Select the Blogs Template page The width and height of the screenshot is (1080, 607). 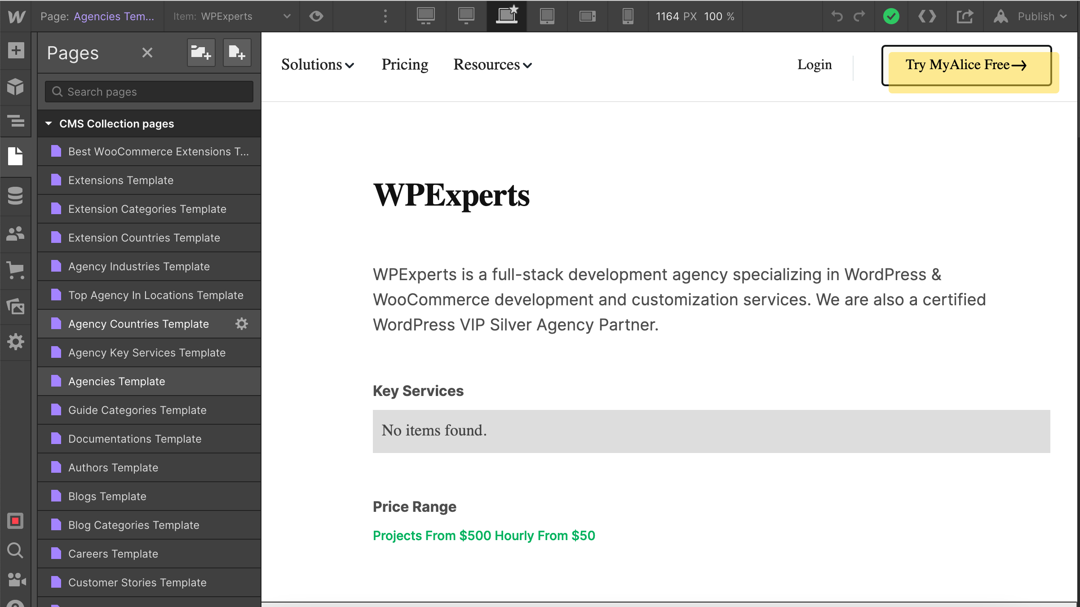[107, 496]
